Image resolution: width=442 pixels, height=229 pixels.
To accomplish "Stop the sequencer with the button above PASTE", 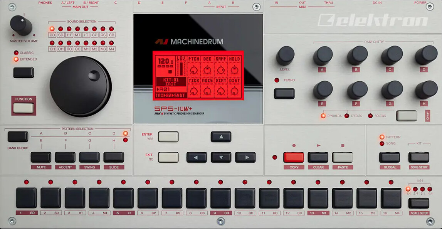I will pos(343,157).
